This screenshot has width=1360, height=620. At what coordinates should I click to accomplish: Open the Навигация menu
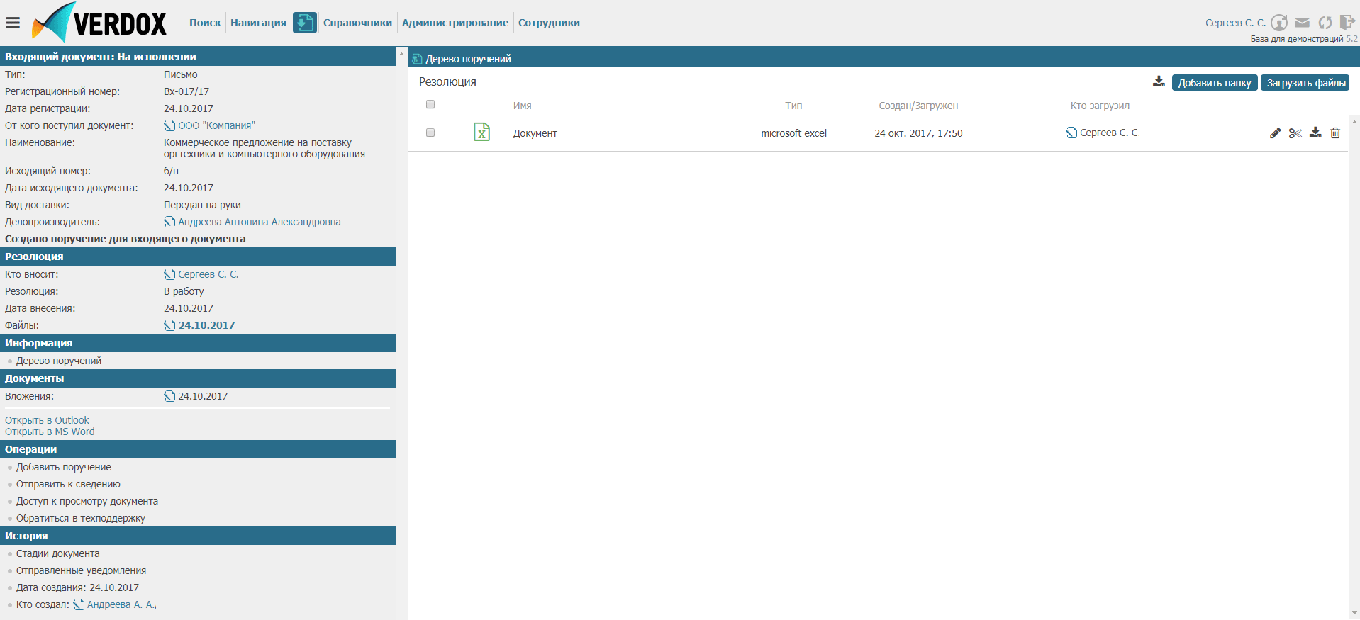258,23
